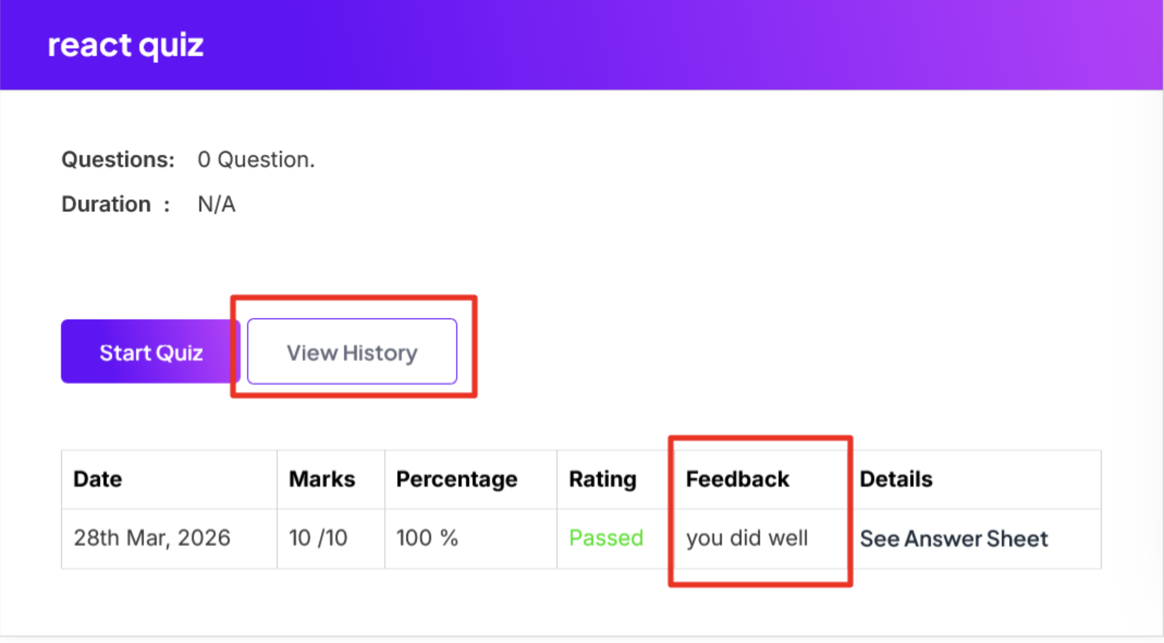
Task: Click the Start Quiz button
Action: (x=150, y=352)
